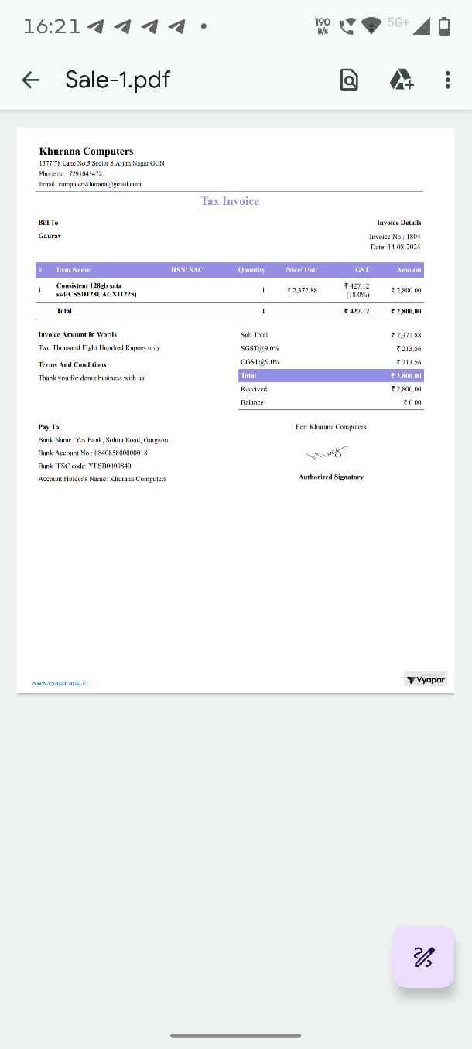Tap the Wi-Fi calling phone icon
472x1049 pixels.
click(x=347, y=26)
